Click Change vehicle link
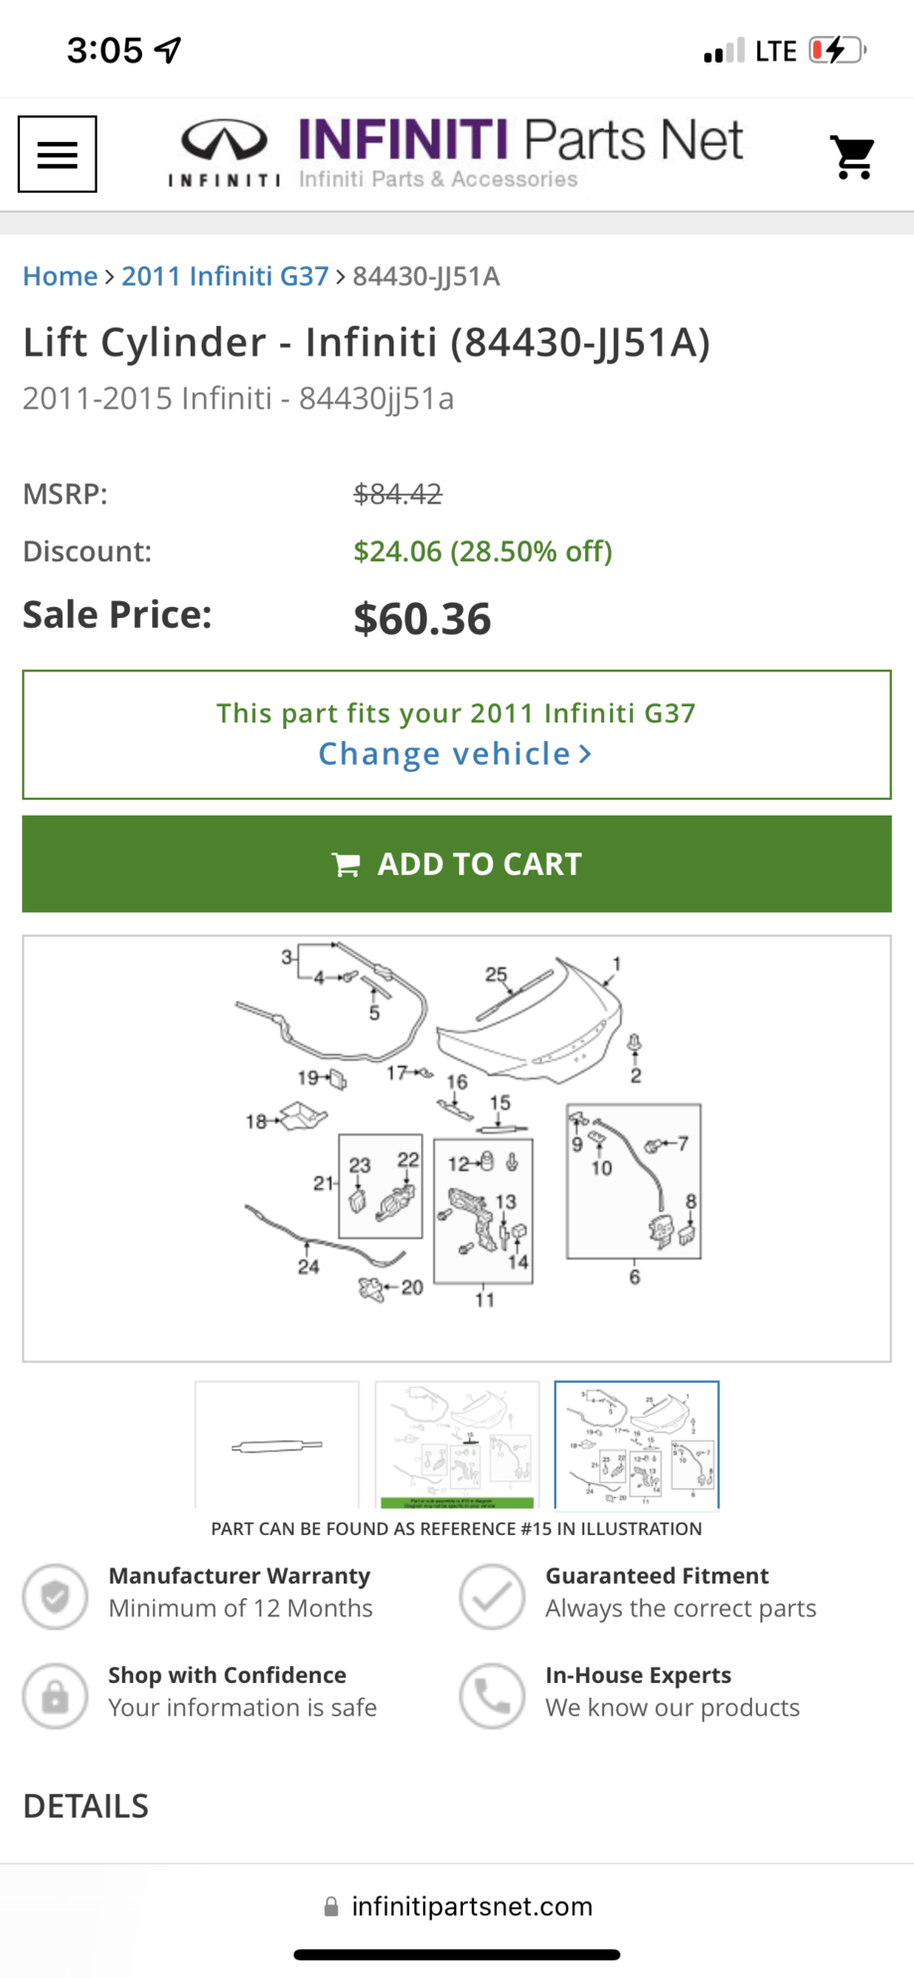The width and height of the screenshot is (914, 1978). (455, 754)
